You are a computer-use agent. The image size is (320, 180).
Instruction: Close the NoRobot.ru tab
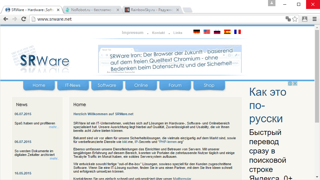[118, 10]
